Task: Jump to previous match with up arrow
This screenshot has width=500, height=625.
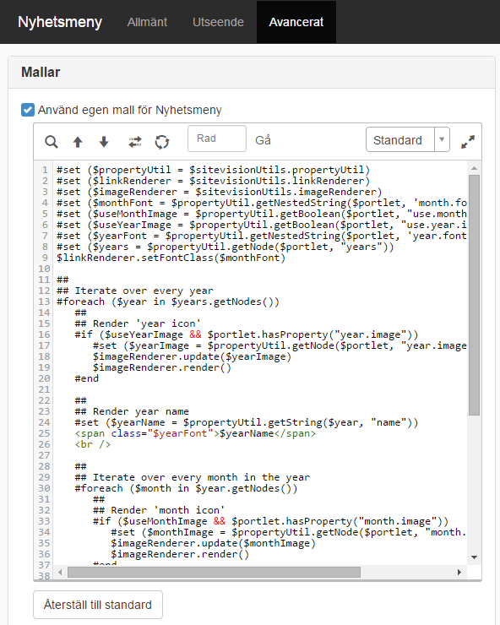Action: point(78,142)
